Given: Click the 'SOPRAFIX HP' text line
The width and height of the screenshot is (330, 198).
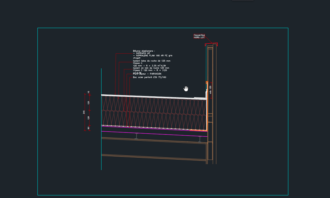Looking at the screenshot, I should [143, 53].
